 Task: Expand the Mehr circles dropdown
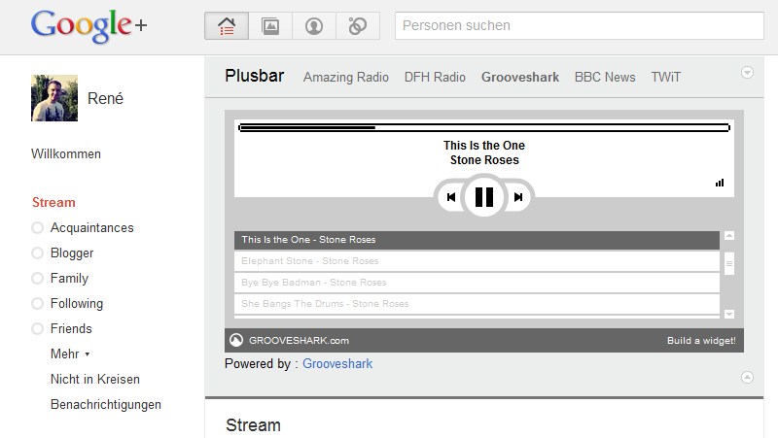coord(70,354)
